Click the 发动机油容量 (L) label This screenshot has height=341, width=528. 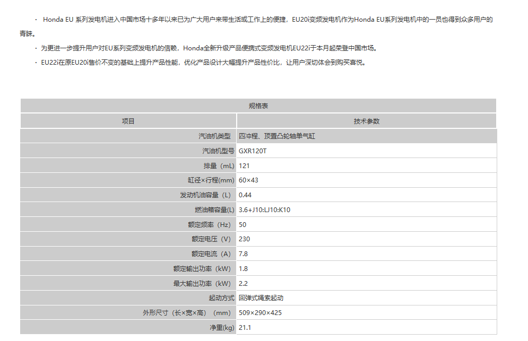(205, 195)
